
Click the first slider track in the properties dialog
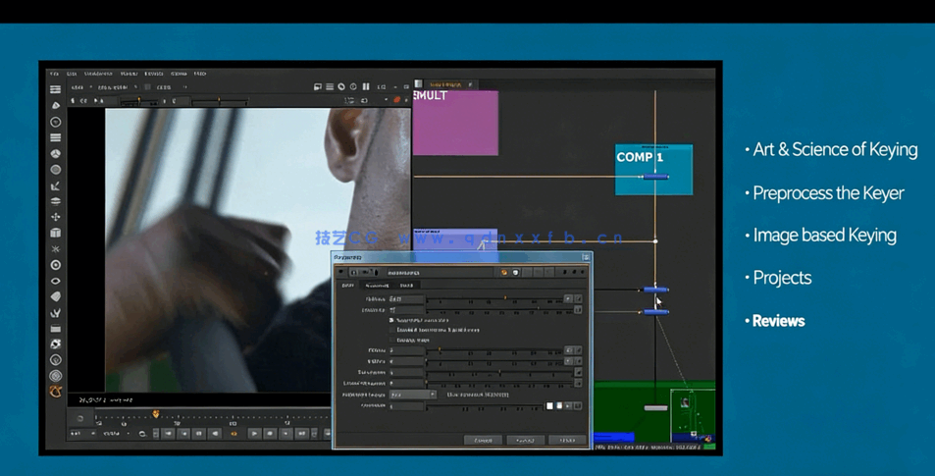pos(495,298)
